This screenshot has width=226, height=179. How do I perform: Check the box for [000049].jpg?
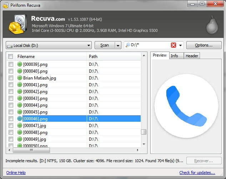(x=11, y=139)
